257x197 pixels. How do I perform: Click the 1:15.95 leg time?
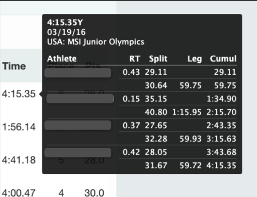(x=187, y=112)
